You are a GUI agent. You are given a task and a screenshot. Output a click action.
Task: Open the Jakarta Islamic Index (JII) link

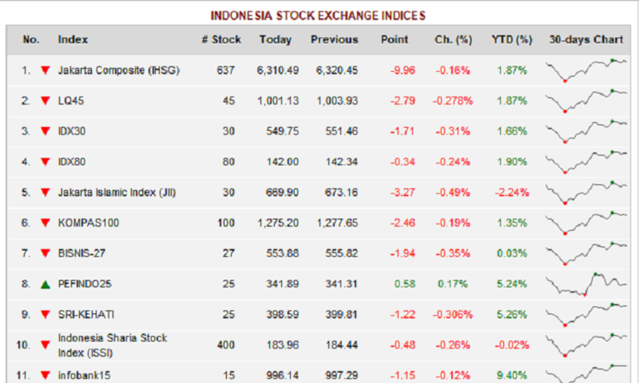tap(117, 193)
